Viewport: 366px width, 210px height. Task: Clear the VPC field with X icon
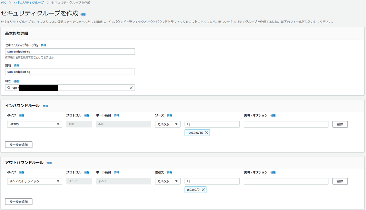pyautogui.click(x=131, y=88)
